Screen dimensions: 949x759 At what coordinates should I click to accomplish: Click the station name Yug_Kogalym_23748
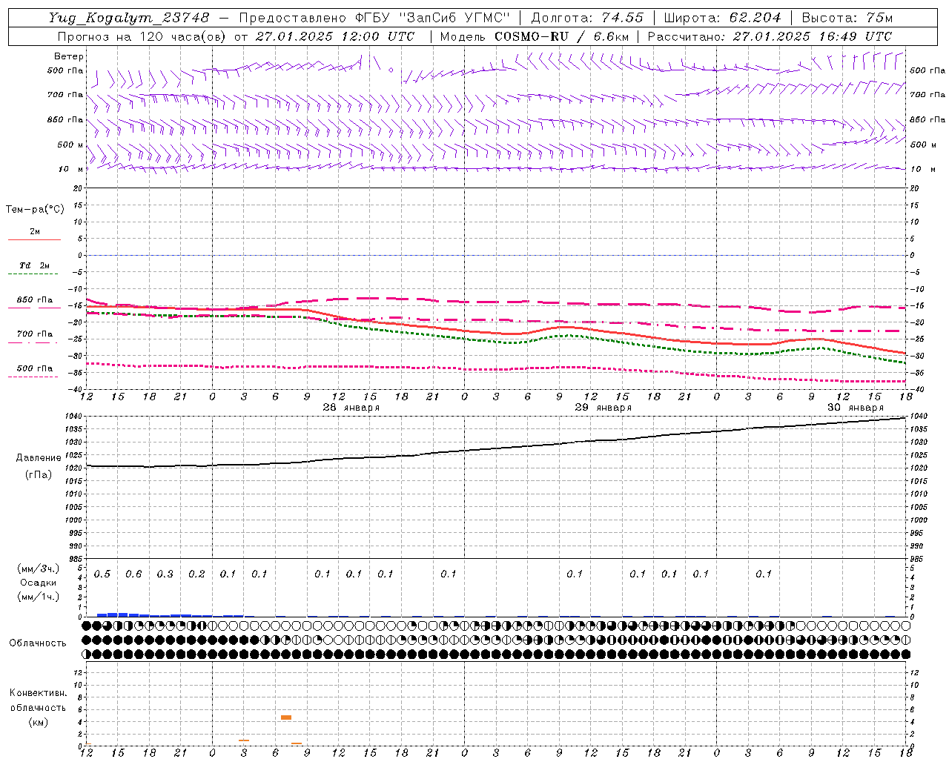tap(129, 18)
